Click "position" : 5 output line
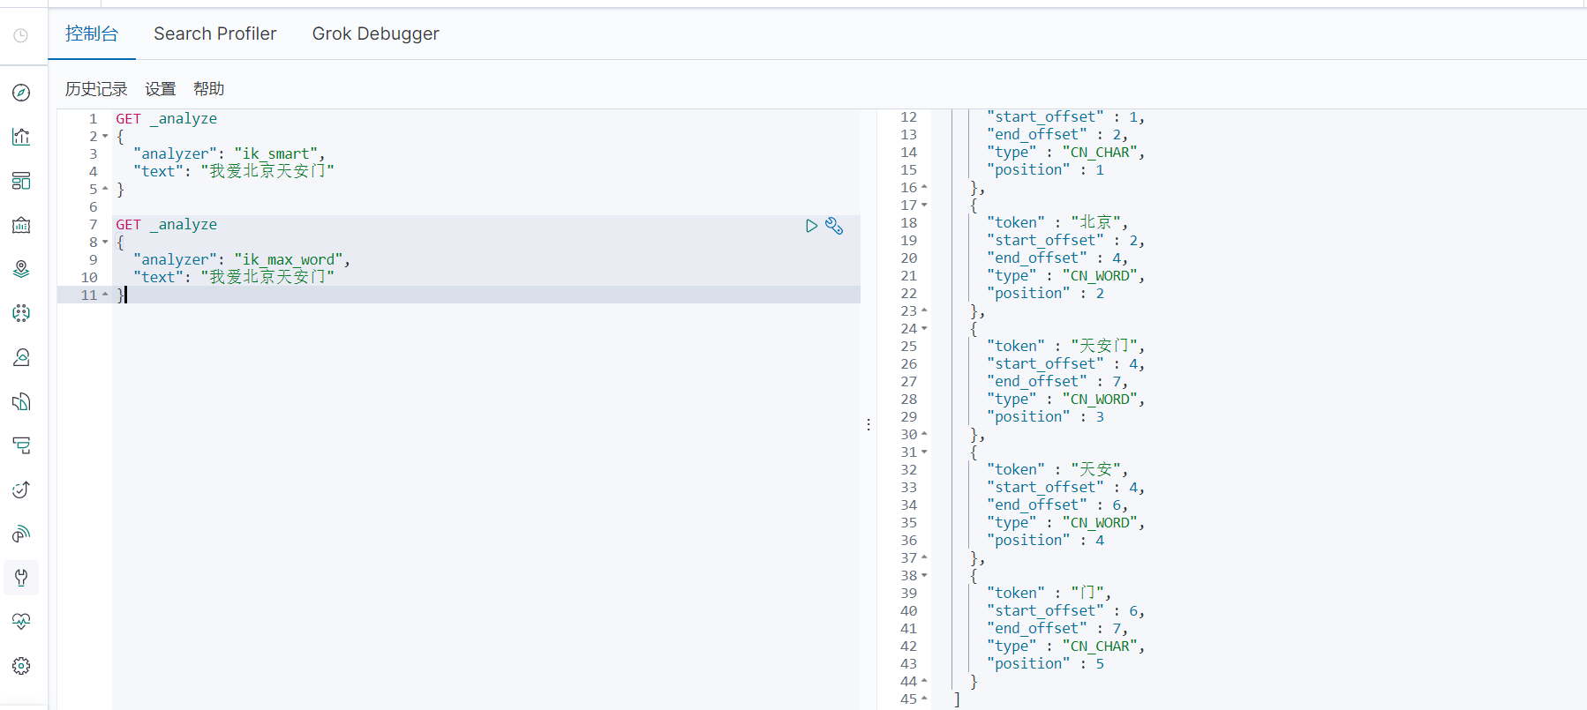1587x710 pixels. [1046, 663]
